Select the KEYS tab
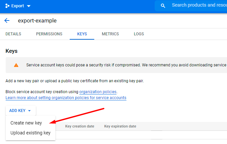 (82, 34)
